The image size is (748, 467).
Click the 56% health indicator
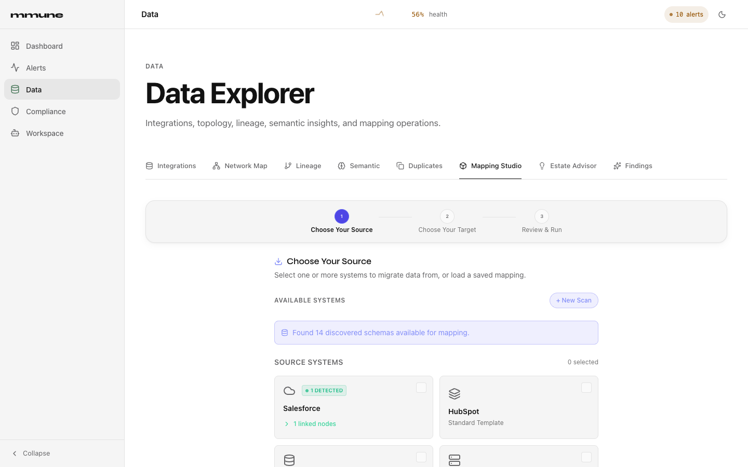click(429, 15)
